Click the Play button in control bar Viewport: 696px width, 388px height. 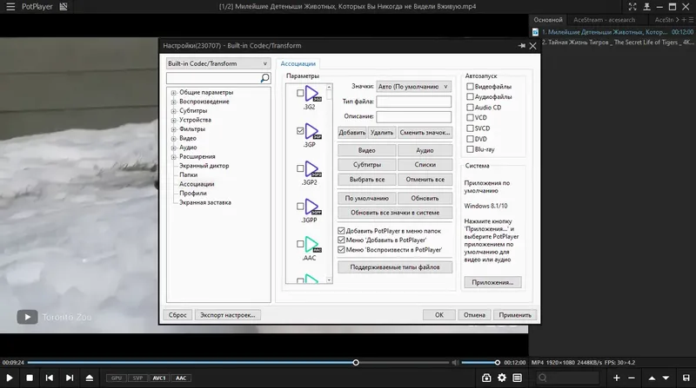pyautogui.click(x=10, y=378)
